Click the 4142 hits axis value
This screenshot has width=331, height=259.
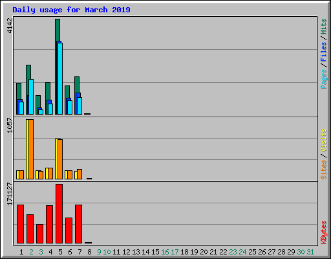(10, 26)
